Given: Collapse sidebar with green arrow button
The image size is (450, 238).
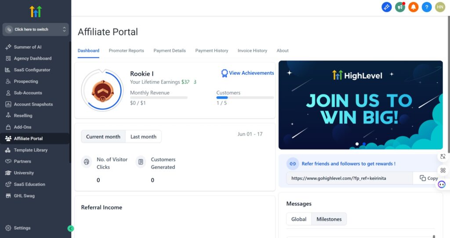Looking at the screenshot, I should [71, 228].
